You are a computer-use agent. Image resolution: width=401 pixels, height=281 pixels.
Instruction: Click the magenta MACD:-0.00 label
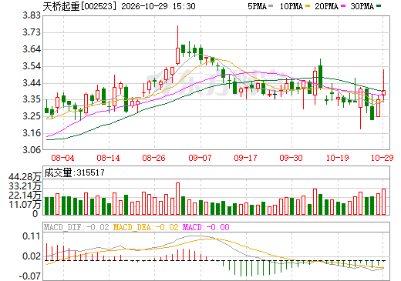(206, 227)
